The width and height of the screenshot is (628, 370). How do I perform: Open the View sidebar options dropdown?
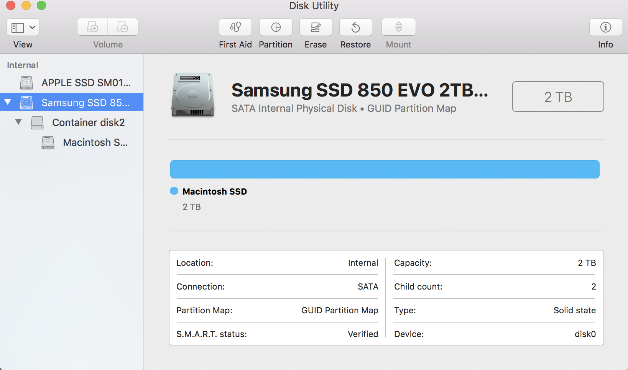click(x=23, y=27)
